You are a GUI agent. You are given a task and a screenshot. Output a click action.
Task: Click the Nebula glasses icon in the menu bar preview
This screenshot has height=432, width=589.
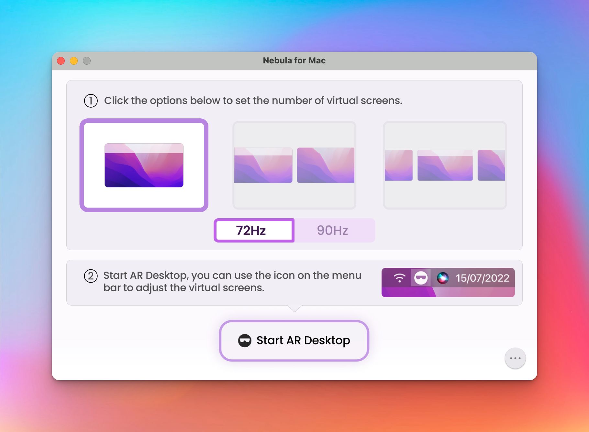point(420,278)
